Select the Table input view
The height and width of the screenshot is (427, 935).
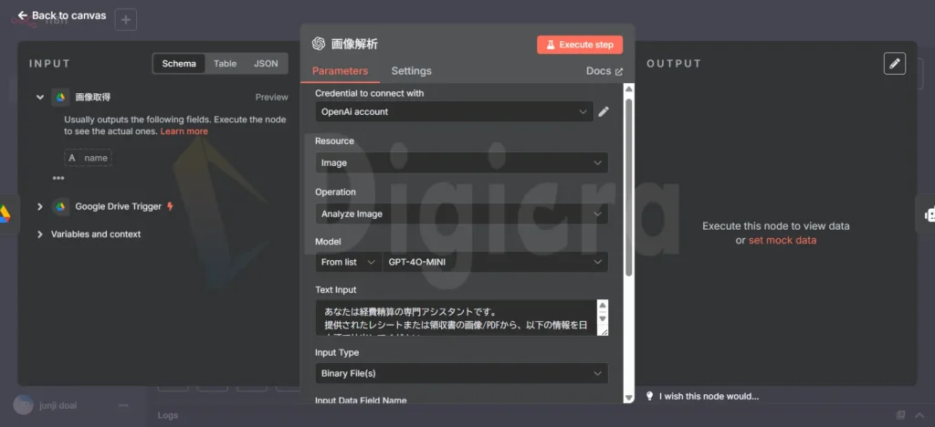(225, 64)
